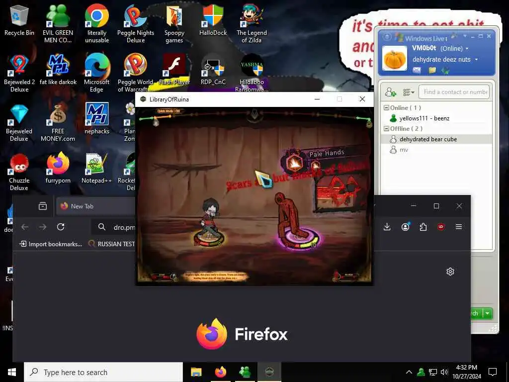
Task: Open Firefox extensions puzzle icon
Action: 423,227
